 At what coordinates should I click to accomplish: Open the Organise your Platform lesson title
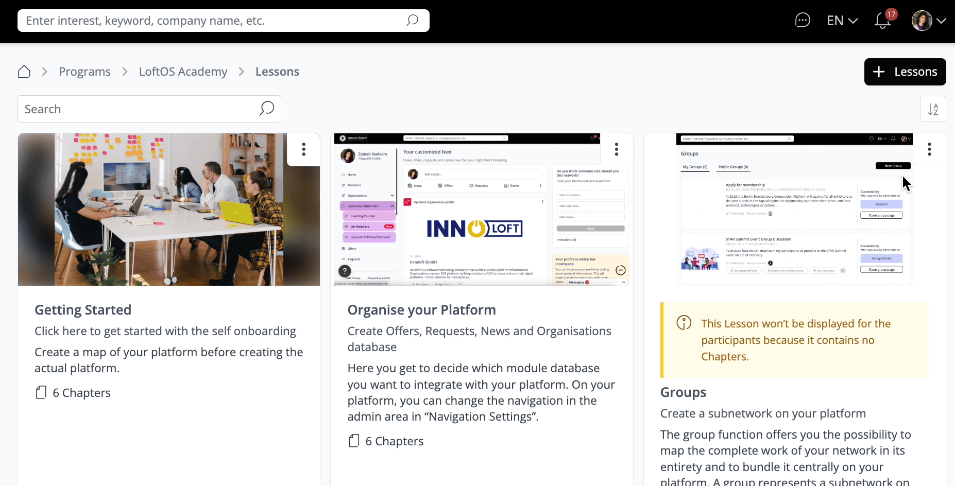[421, 310]
